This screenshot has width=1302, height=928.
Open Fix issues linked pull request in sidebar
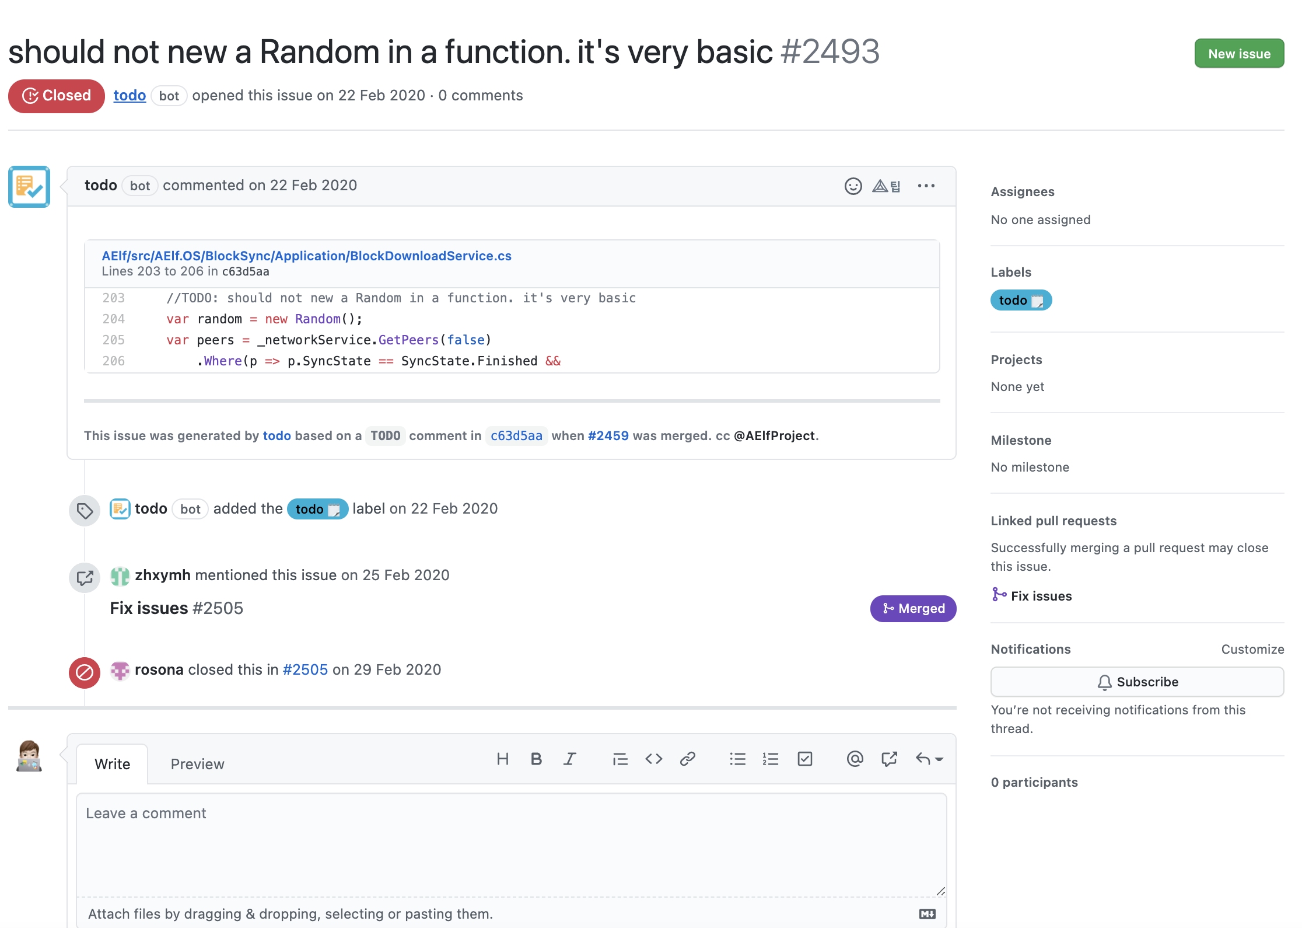click(x=1041, y=596)
